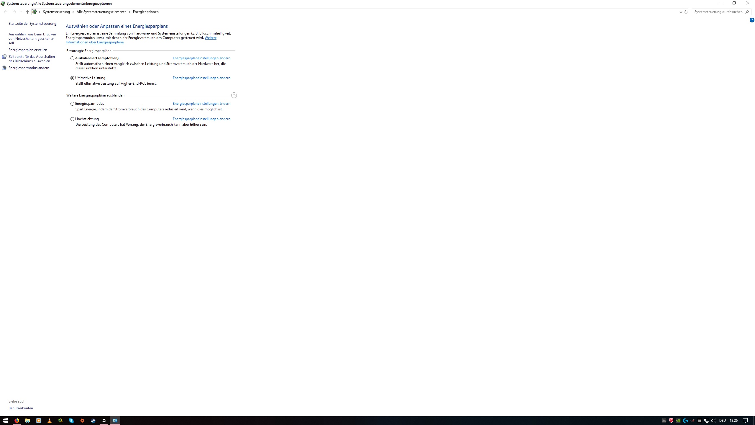Viewport: 755px width, 425px height.
Task: Click the Systemsteuerung durchsuchen search field
Action: 718,12
